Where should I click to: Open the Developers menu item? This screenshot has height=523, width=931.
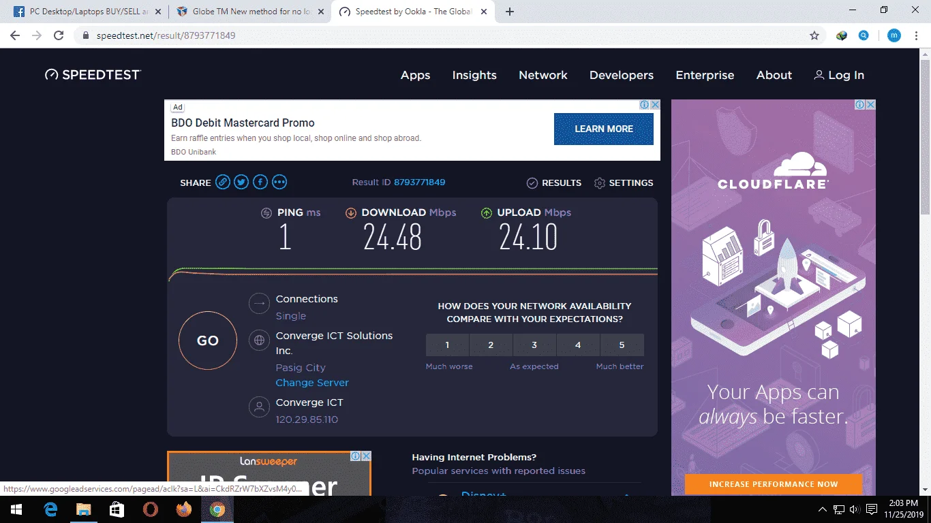coord(622,75)
